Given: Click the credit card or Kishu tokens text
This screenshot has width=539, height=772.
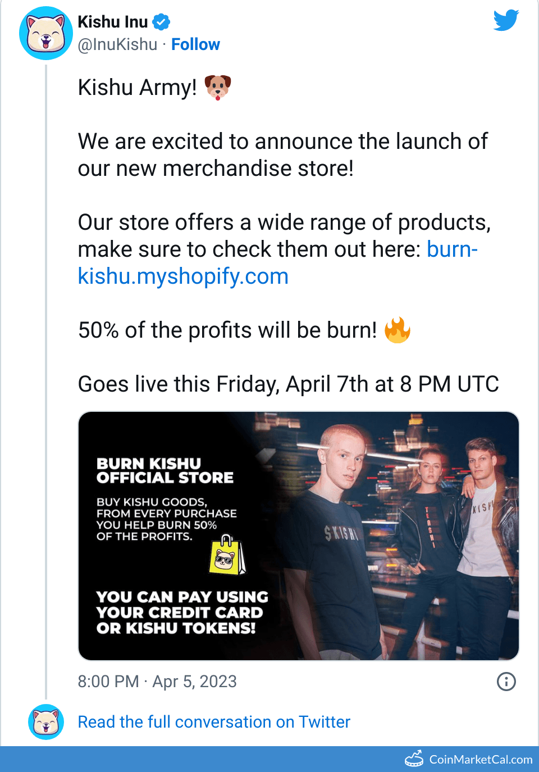Looking at the screenshot, I should pos(182,612).
